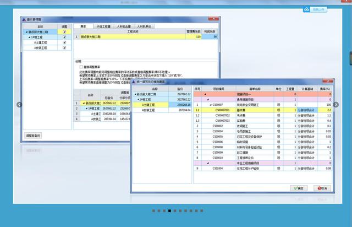This screenshot has width=352, height=227.
Task: Go to next slide with right arrow
Action: [336, 105]
